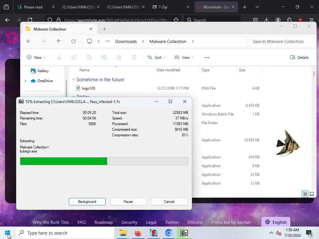Image resolution: width=319 pixels, height=239 pixels.
Task: Click the Paste clipboard icon
Action: coord(89,58)
